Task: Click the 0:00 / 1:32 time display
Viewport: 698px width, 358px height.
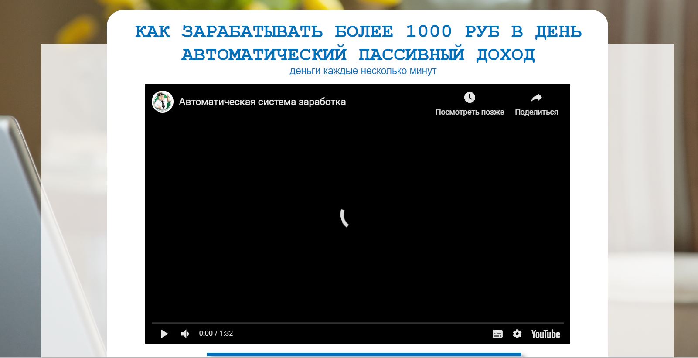Action: point(216,334)
